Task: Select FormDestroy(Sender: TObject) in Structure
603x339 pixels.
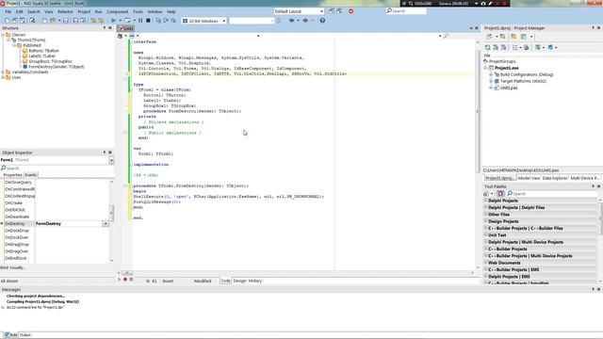Action: tap(57, 67)
